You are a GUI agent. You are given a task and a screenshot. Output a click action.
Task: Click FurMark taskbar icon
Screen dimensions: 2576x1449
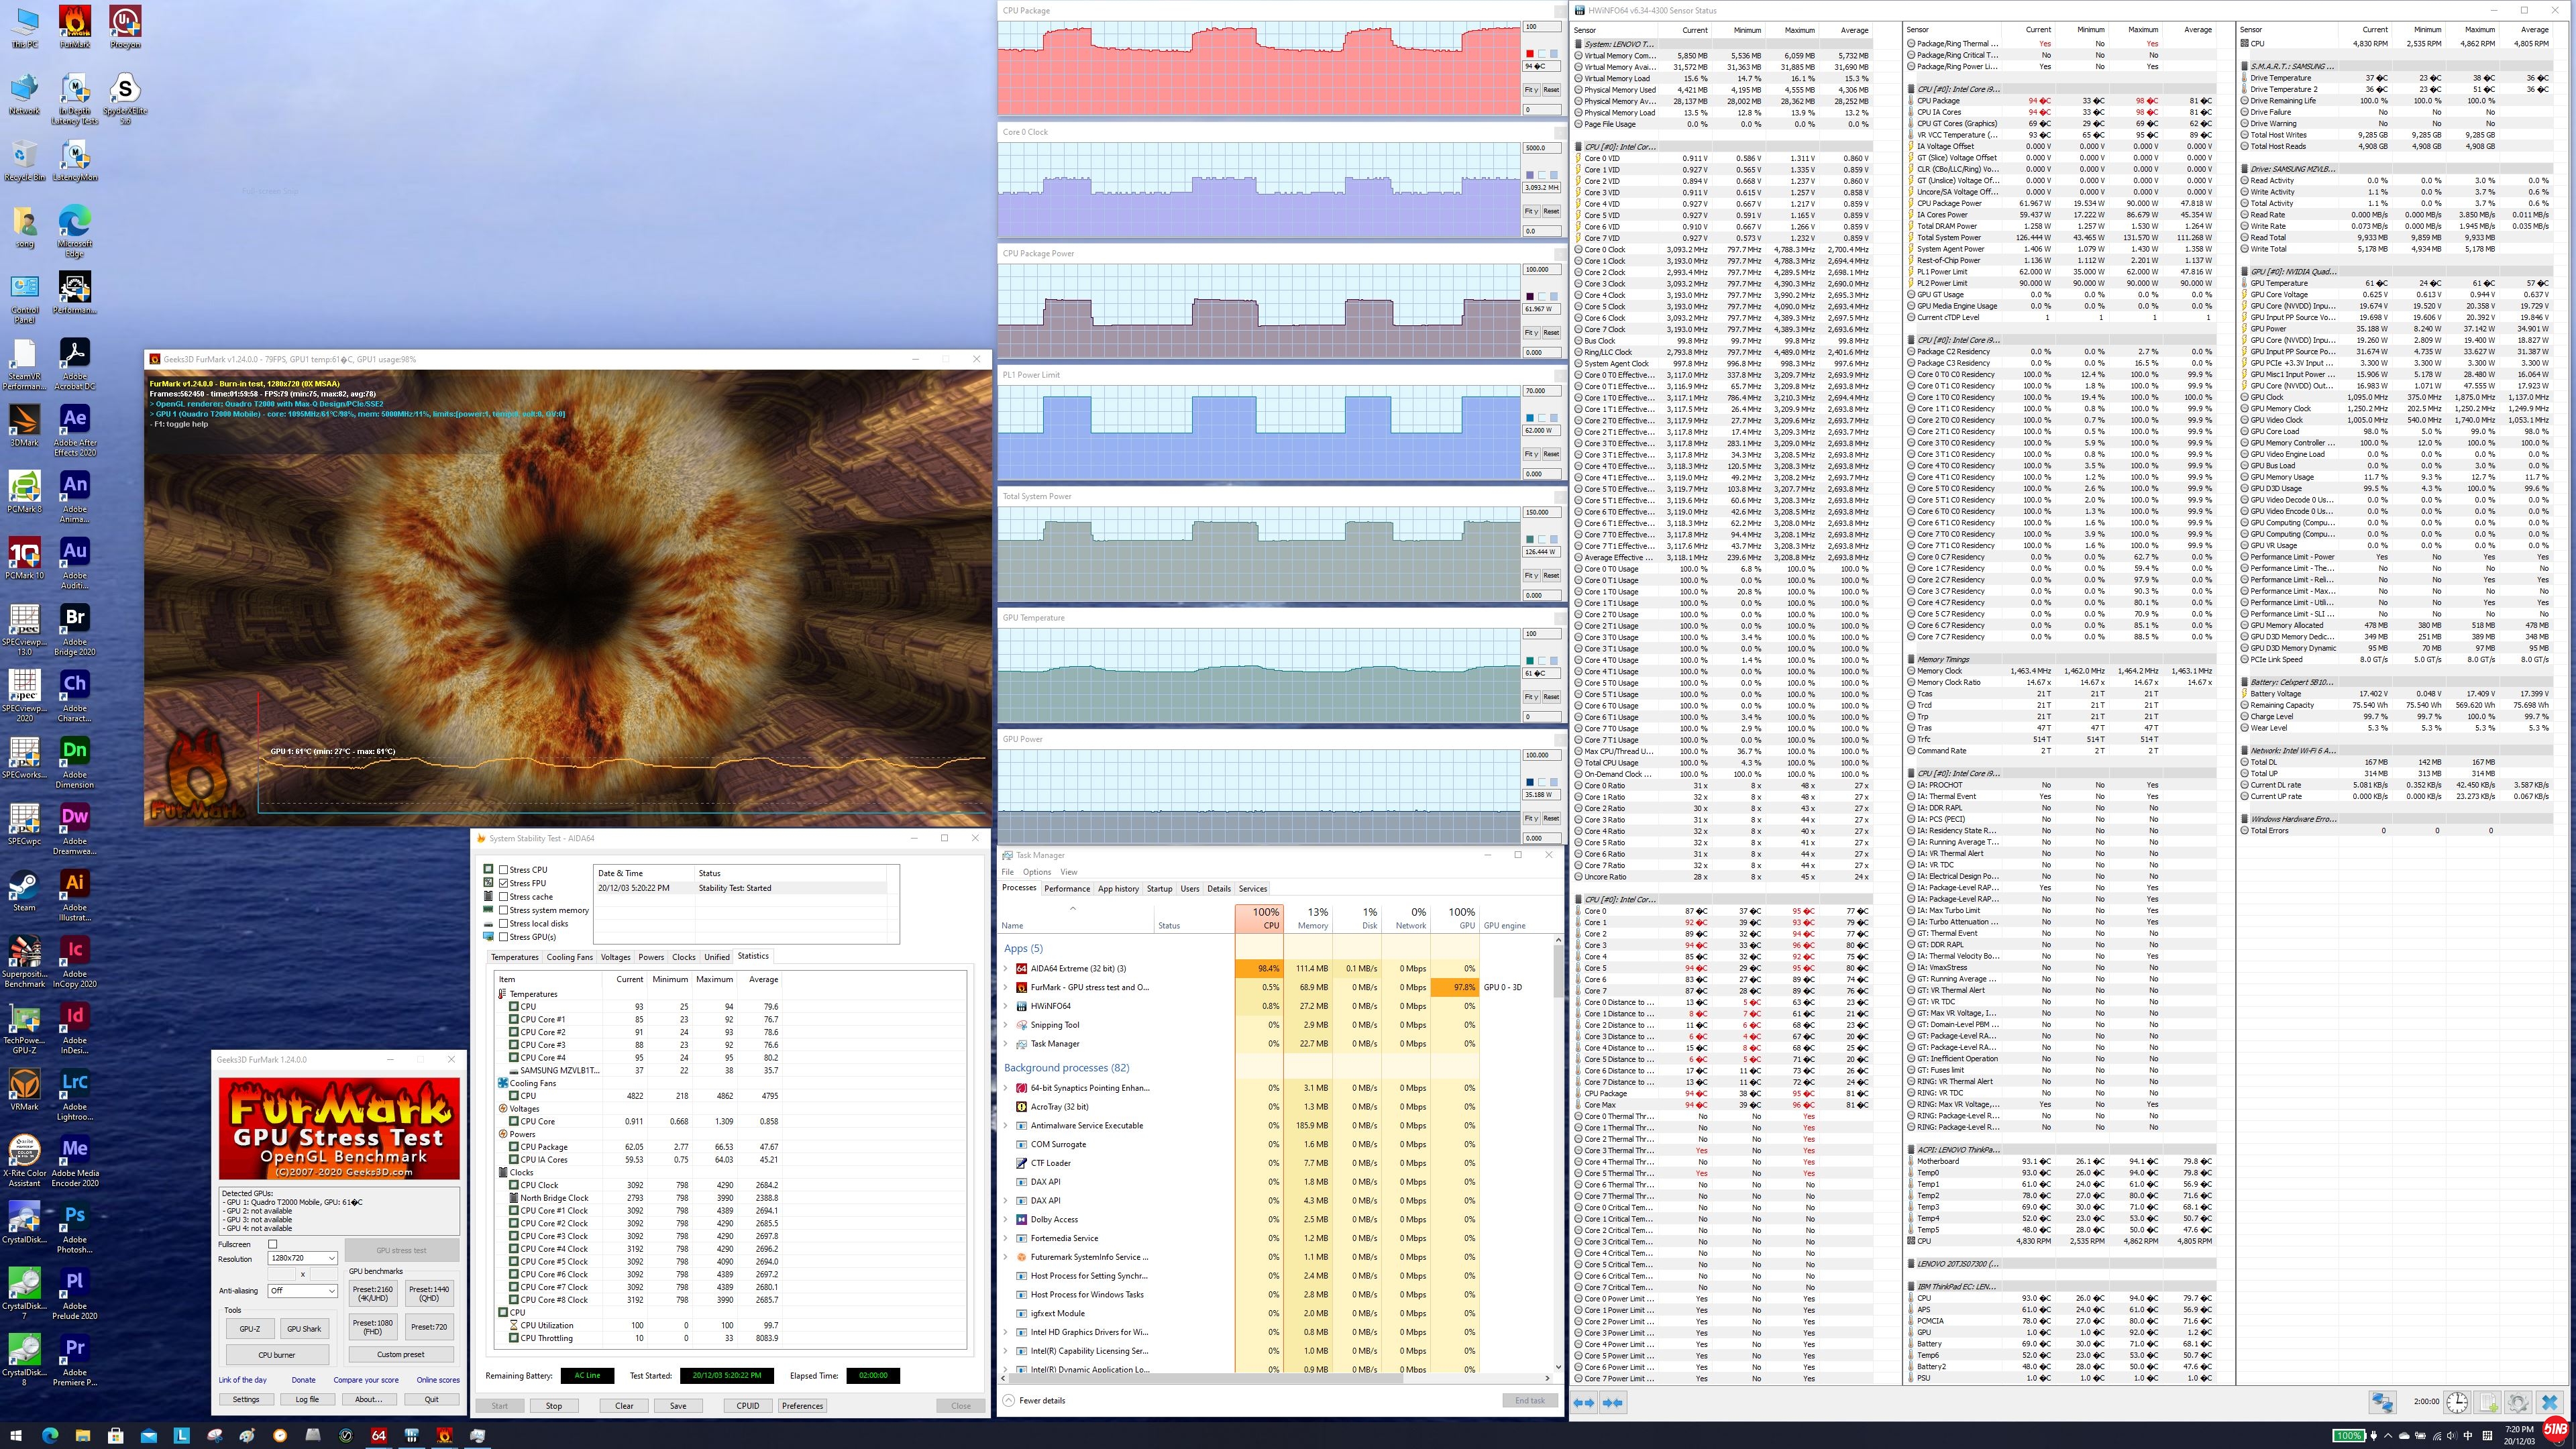(444, 1435)
